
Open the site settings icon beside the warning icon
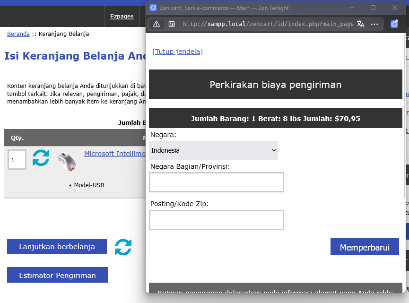click(x=172, y=24)
